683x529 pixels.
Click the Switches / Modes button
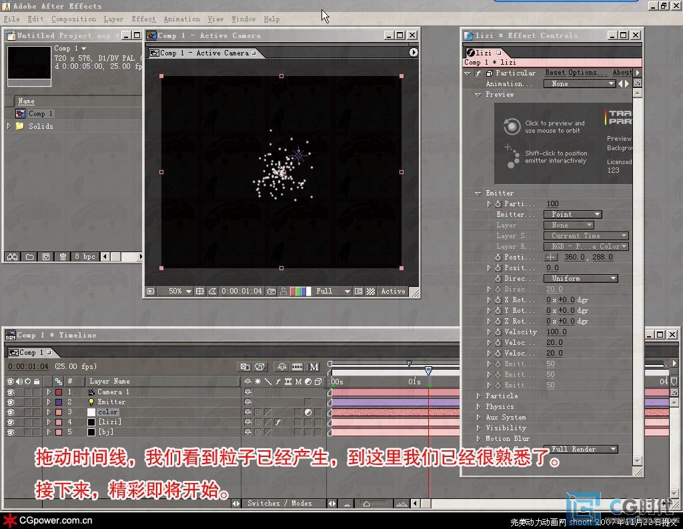[x=279, y=503]
